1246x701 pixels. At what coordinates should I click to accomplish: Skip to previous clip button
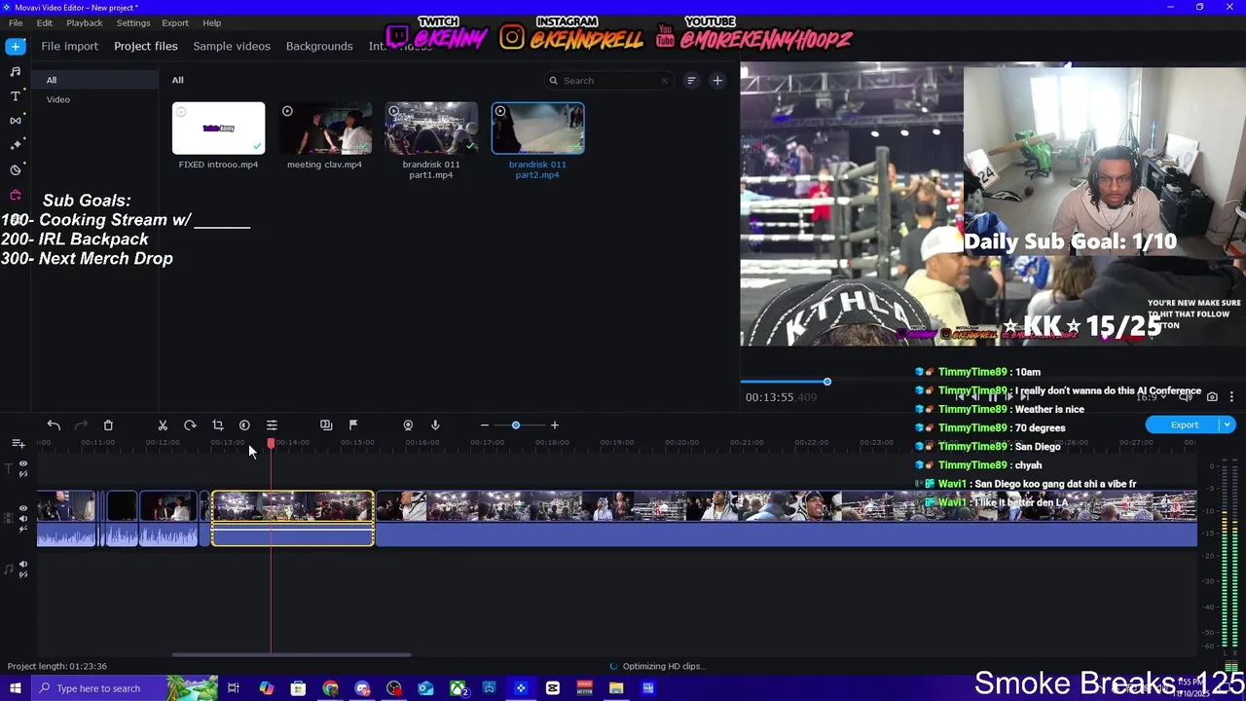coord(959,397)
